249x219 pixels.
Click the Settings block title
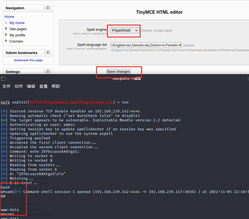(x=13, y=72)
